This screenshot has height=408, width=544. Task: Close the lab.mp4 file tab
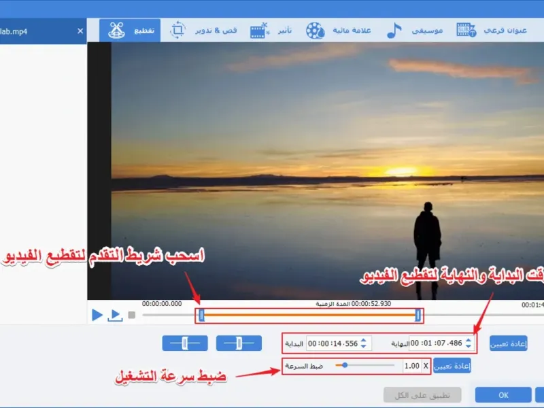80,31
